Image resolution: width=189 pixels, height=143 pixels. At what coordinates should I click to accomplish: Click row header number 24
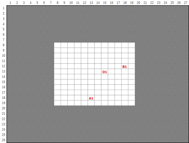point(4,129)
